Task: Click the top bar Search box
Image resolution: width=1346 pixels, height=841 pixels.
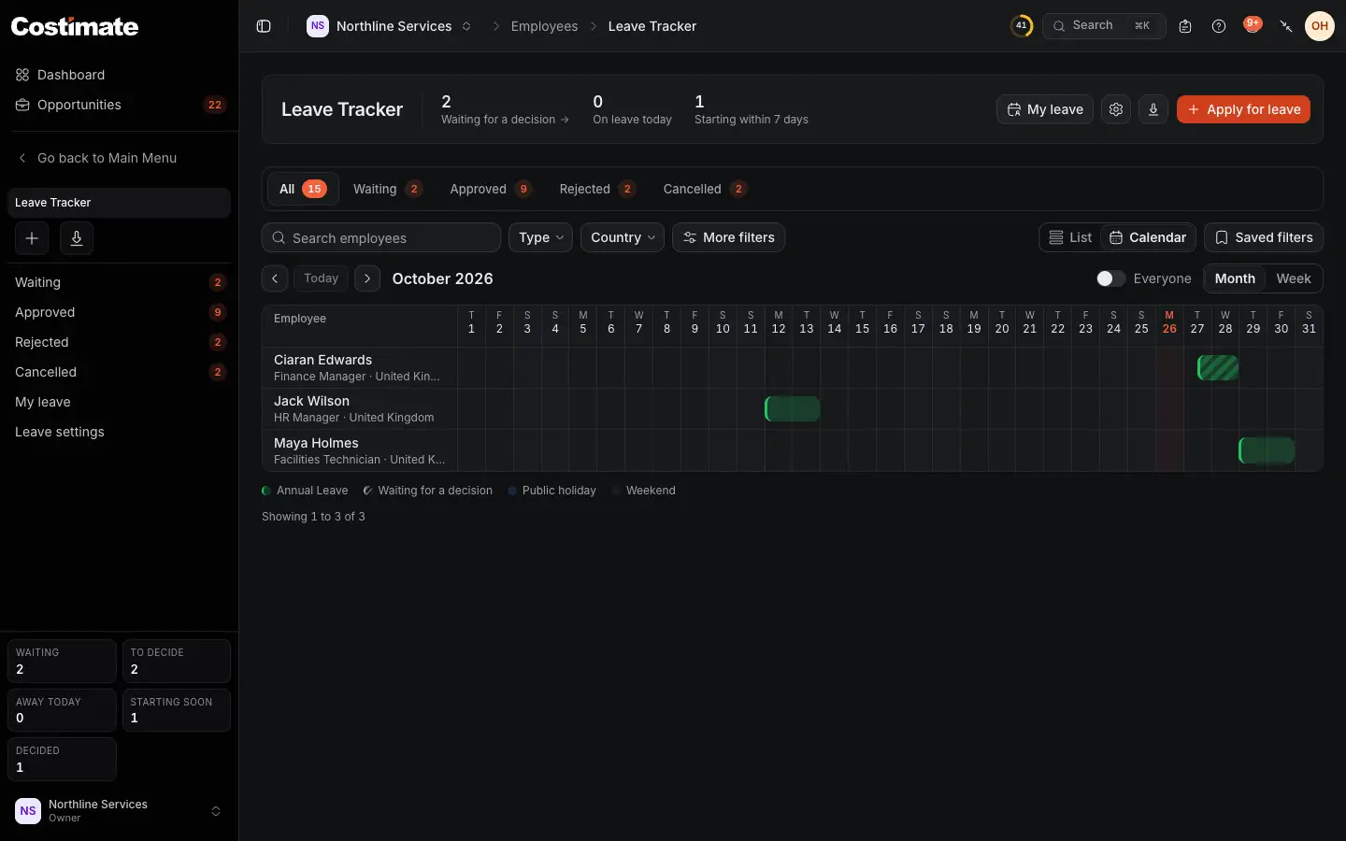Action: pyautogui.click(x=1104, y=26)
